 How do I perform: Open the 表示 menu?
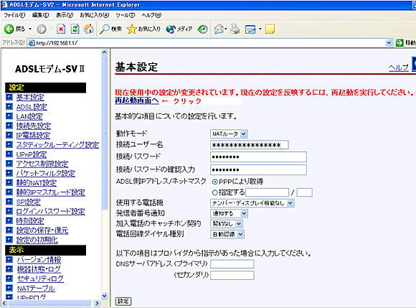click(65, 15)
